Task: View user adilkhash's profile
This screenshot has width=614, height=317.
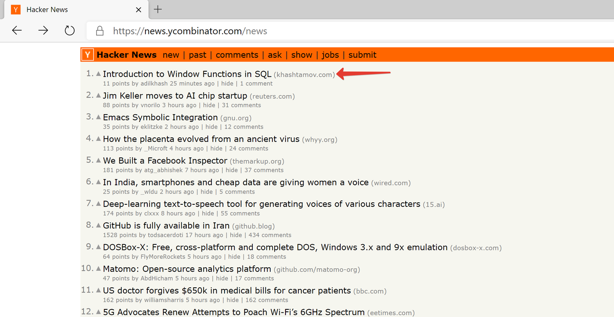Action: coord(154,83)
